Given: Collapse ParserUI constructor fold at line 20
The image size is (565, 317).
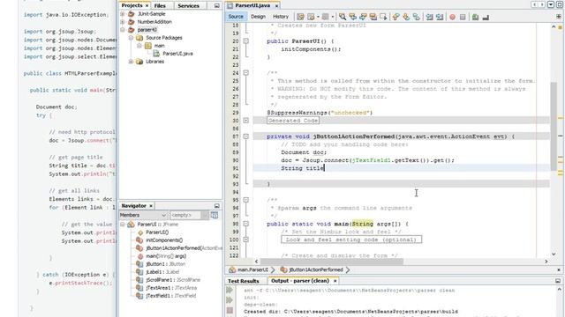Looking at the screenshot, I should (246, 41).
